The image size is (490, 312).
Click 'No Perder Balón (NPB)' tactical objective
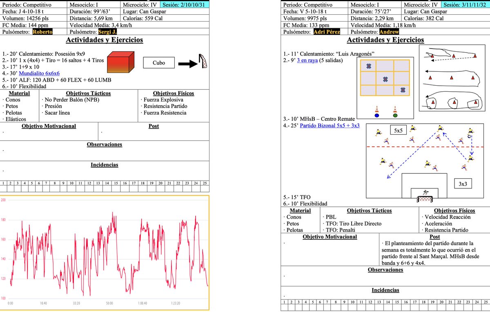click(x=71, y=100)
